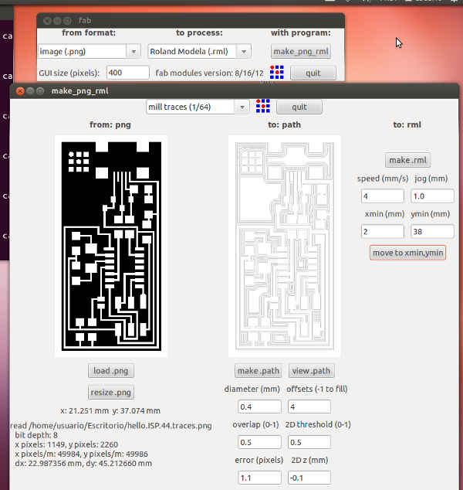Click the view .path button
463x490 pixels.
(x=311, y=371)
